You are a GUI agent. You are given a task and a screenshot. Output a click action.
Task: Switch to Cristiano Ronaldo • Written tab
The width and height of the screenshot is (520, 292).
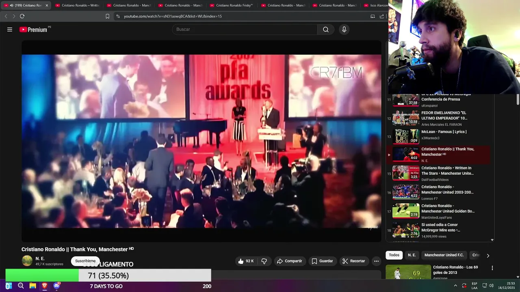tap(77, 5)
